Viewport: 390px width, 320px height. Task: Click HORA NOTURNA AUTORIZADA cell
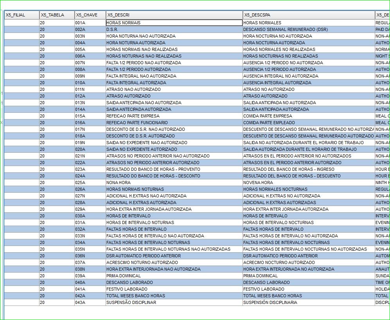pos(174,43)
